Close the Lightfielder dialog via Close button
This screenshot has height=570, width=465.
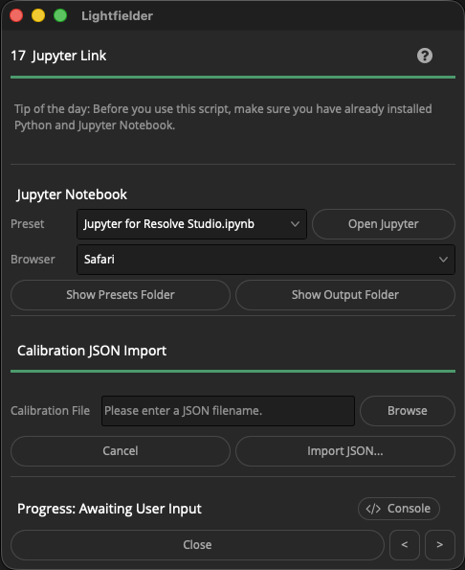[197, 544]
